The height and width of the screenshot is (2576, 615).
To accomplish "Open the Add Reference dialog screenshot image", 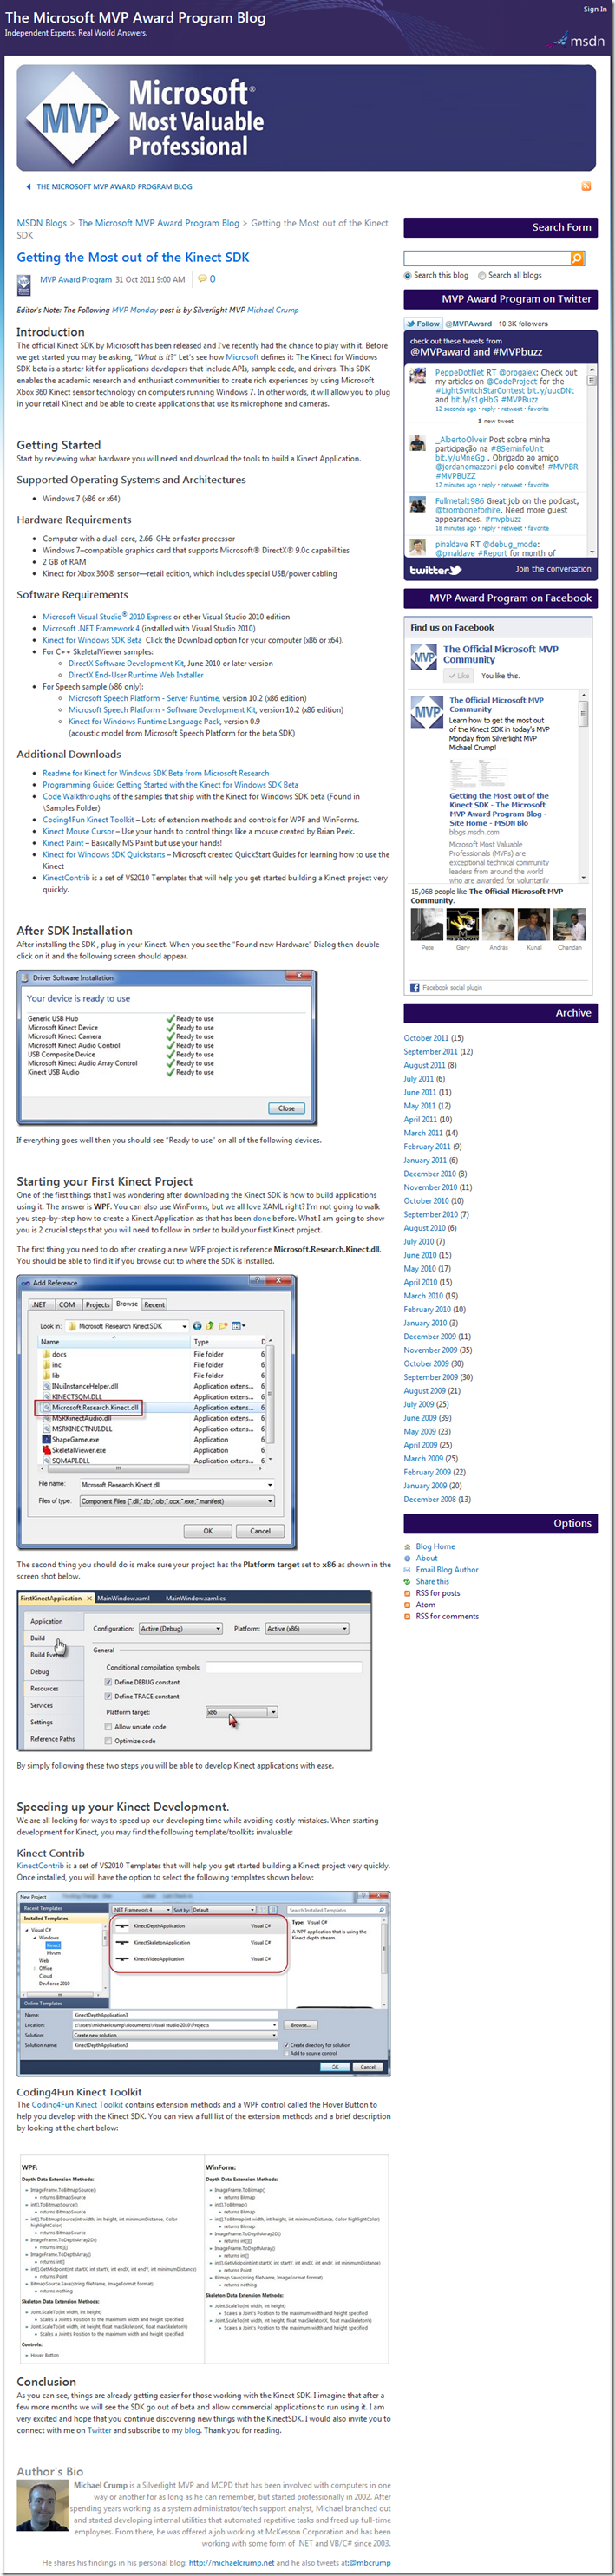I will (157, 1411).
